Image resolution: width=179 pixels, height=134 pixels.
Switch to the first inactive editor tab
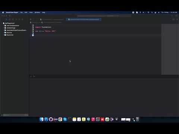[x=52, y=19]
